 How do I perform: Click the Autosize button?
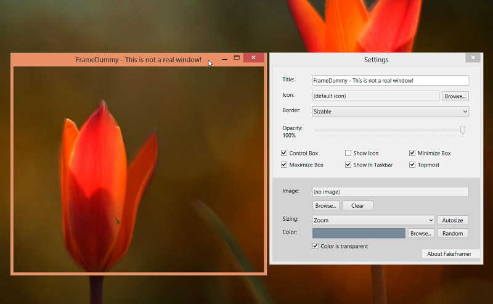pyautogui.click(x=452, y=220)
